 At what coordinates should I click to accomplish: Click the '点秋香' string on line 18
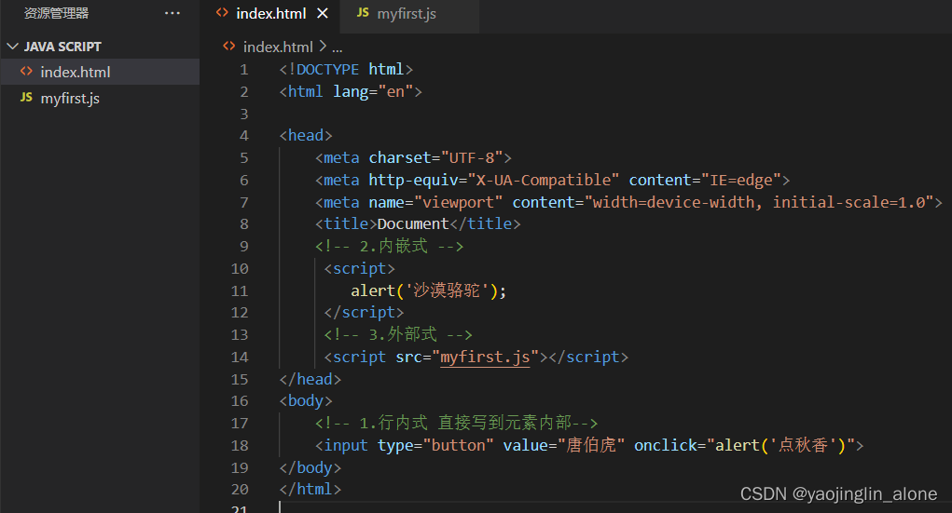[x=803, y=446]
